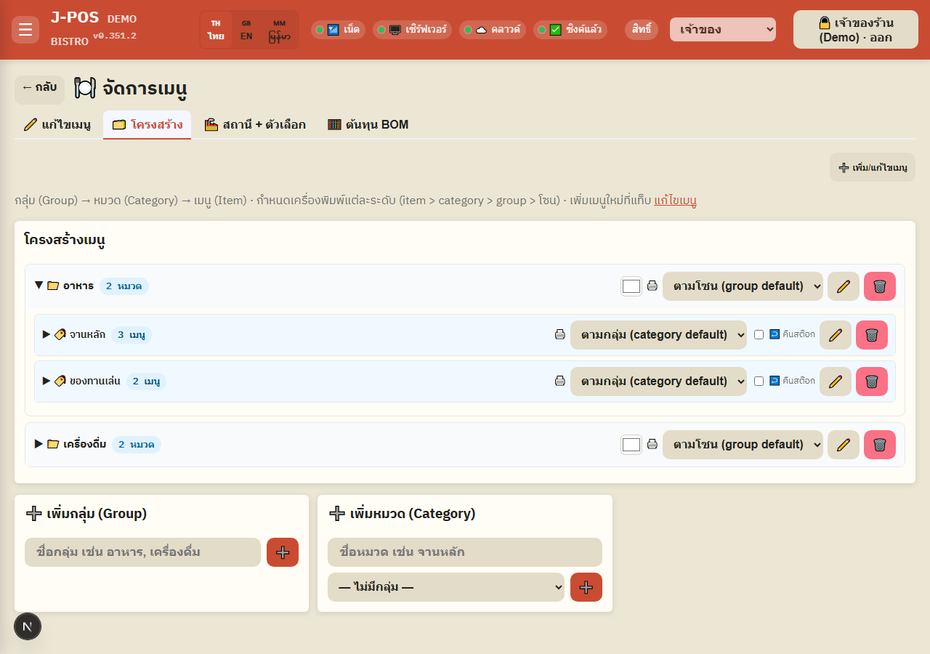Open the เจ้าของ role dropdown
This screenshot has height=654, width=930.
pyautogui.click(x=723, y=30)
